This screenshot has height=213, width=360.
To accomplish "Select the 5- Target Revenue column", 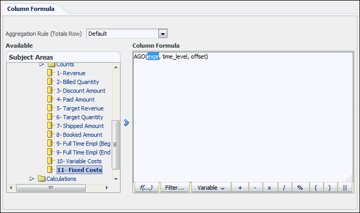I will click(x=80, y=108).
